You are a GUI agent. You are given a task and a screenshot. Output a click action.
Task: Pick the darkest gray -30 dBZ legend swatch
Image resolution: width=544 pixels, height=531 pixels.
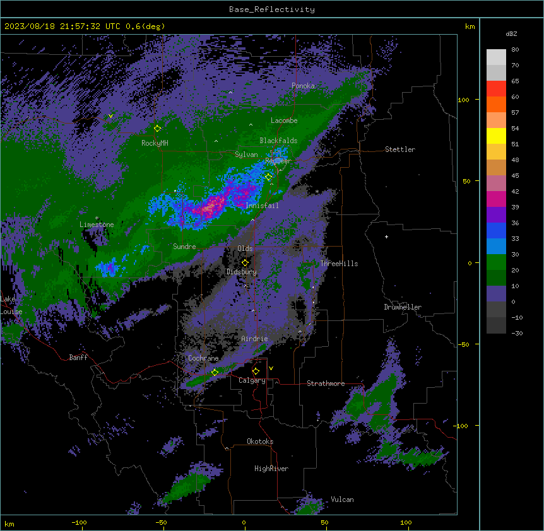[x=496, y=325]
